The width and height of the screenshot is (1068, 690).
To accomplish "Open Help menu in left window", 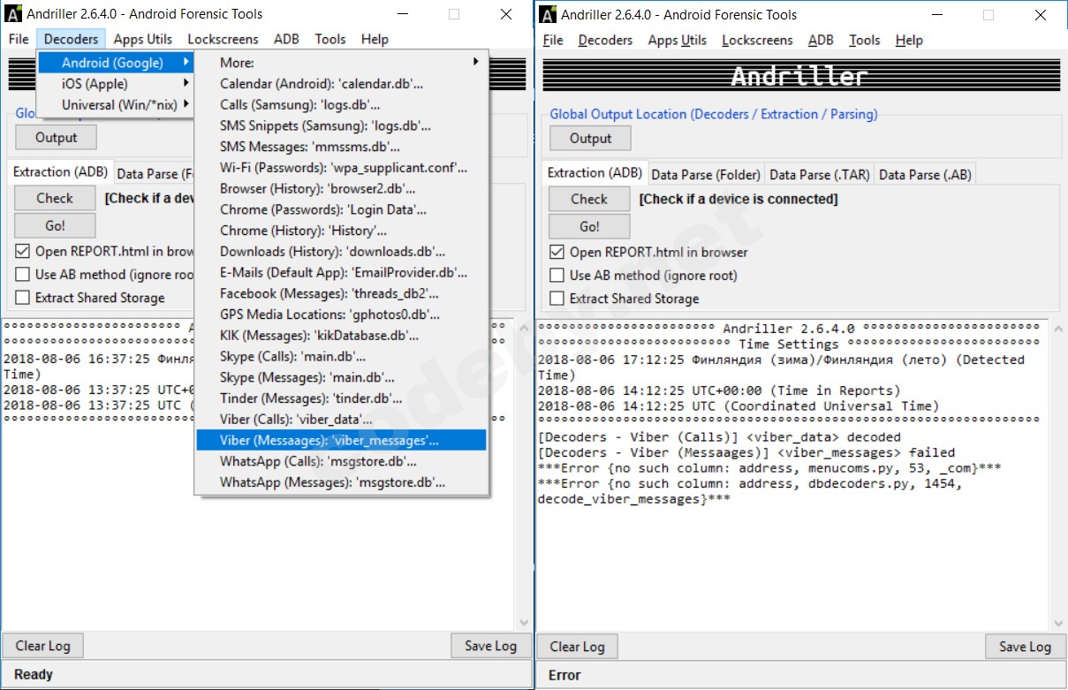I will click(375, 39).
